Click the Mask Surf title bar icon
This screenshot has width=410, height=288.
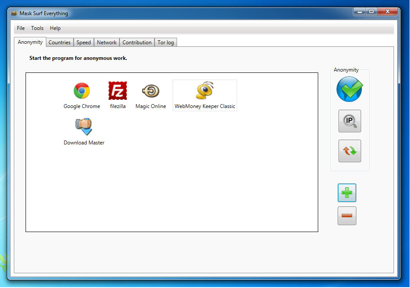[14, 13]
